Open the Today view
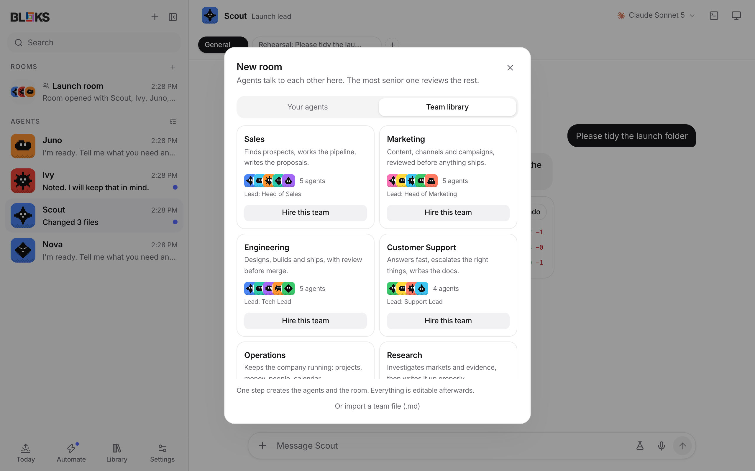755x471 pixels. [26, 453]
